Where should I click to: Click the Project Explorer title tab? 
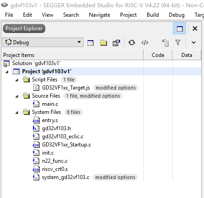pyautogui.click(x=24, y=28)
